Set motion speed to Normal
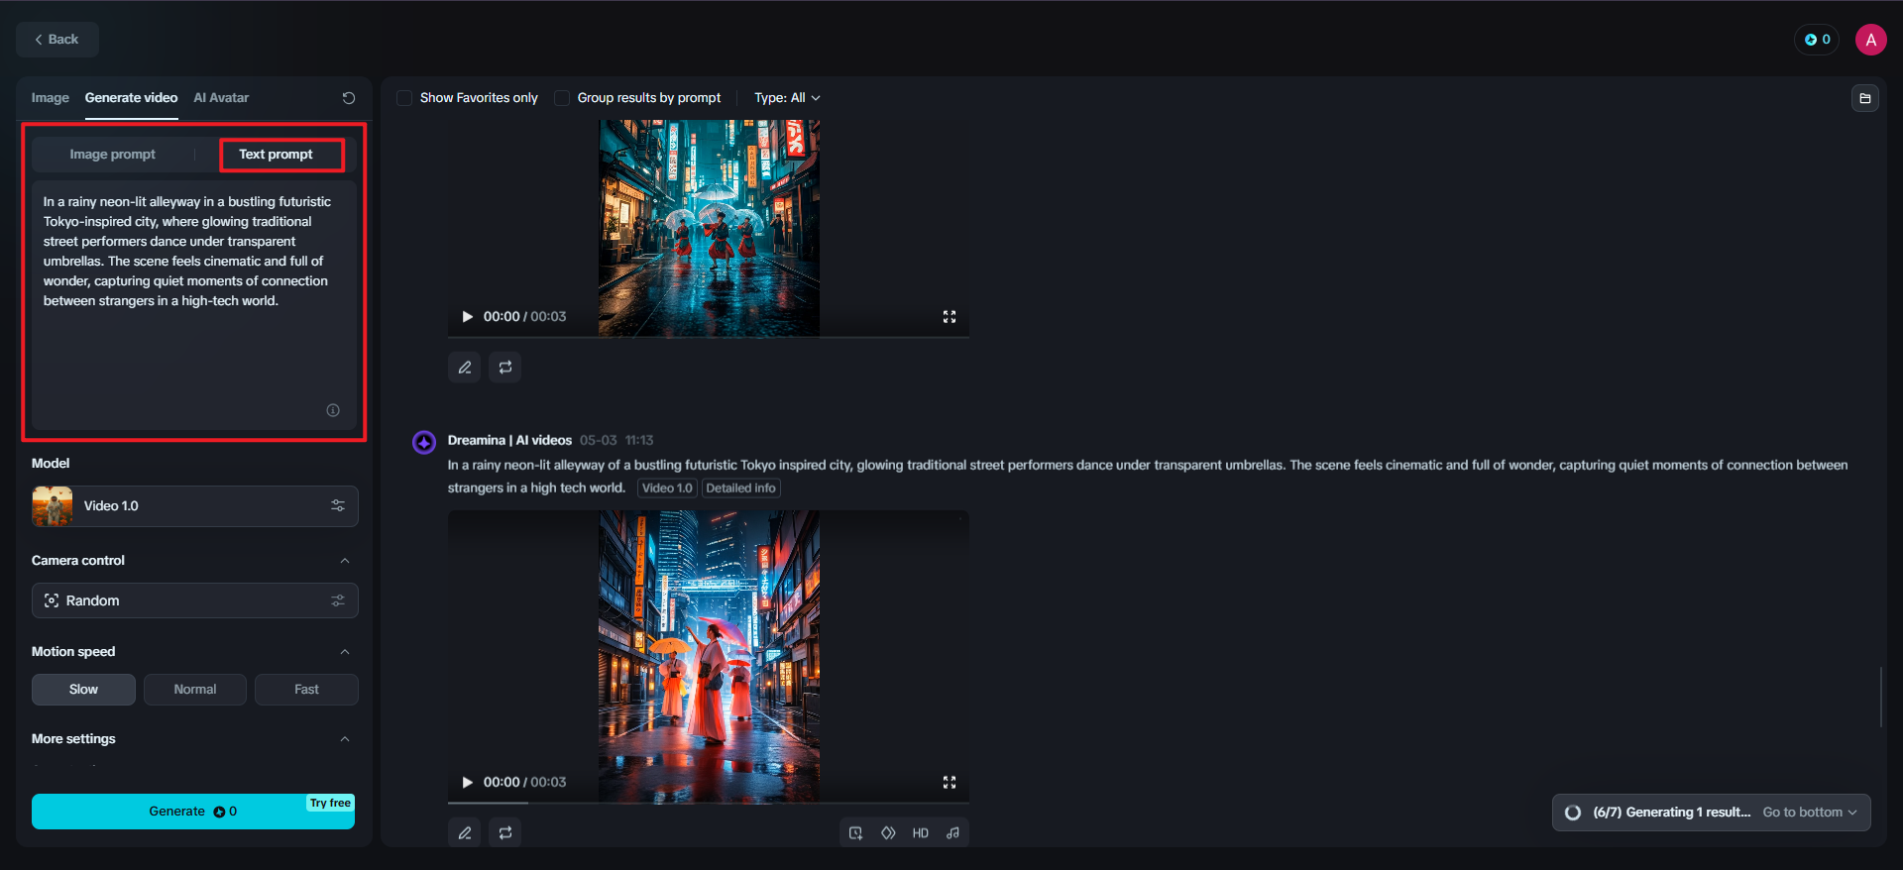Image resolution: width=1903 pixels, height=870 pixels. (x=195, y=690)
